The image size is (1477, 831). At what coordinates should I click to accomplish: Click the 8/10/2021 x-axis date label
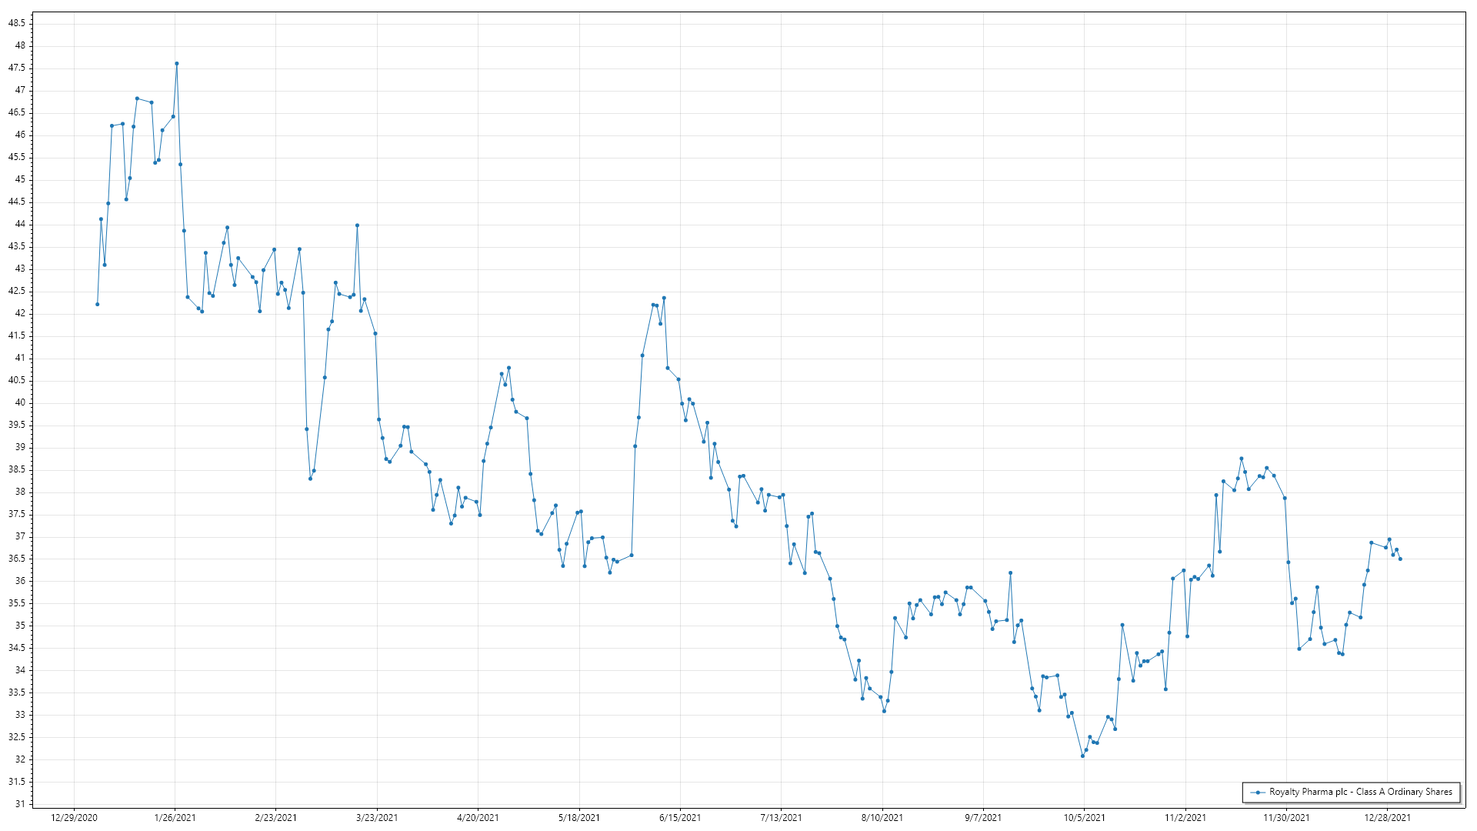882,817
